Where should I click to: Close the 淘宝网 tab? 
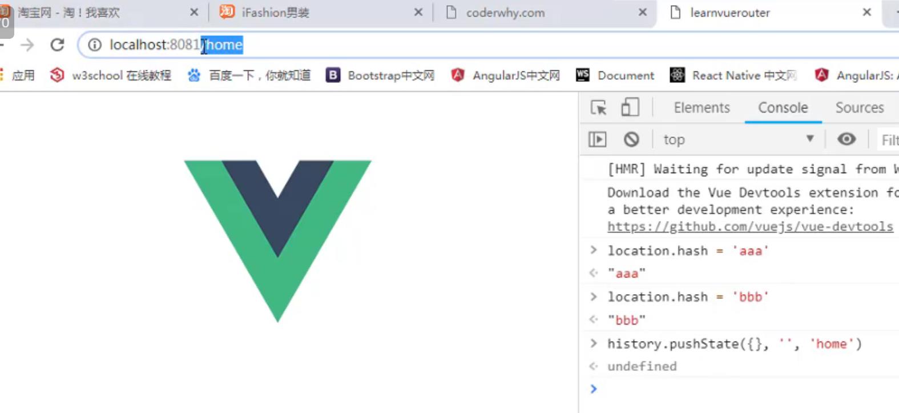coord(194,13)
